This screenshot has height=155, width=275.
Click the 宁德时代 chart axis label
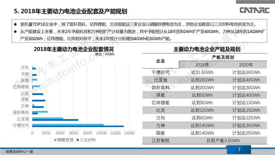(x=21, y=125)
